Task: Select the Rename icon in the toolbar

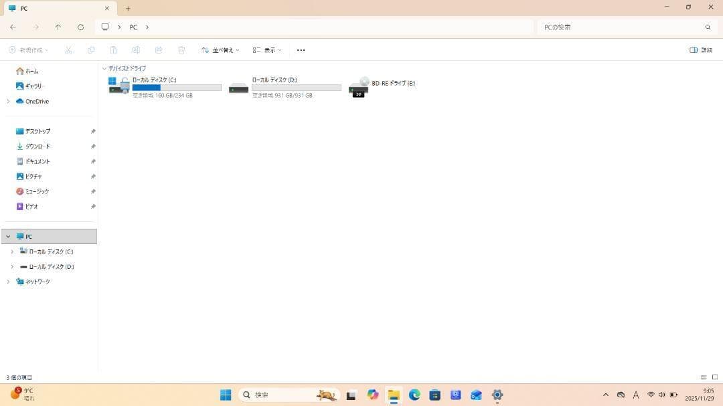Action: [136, 49]
